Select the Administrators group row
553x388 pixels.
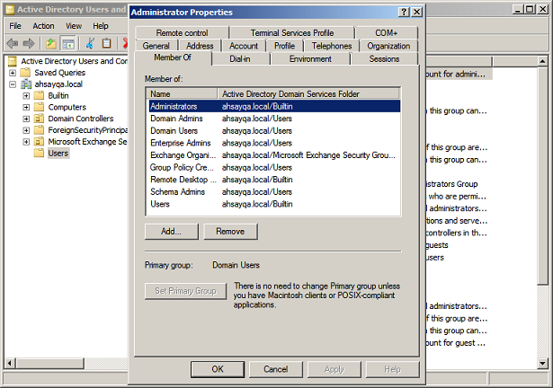pyautogui.click(x=273, y=106)
